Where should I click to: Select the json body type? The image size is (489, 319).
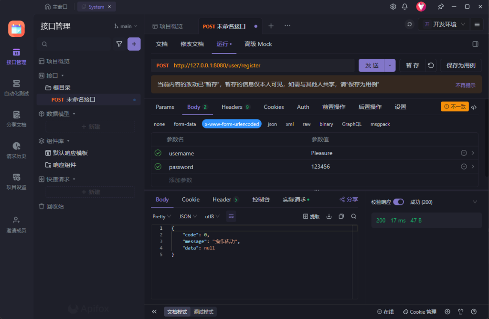pos(272,124)
